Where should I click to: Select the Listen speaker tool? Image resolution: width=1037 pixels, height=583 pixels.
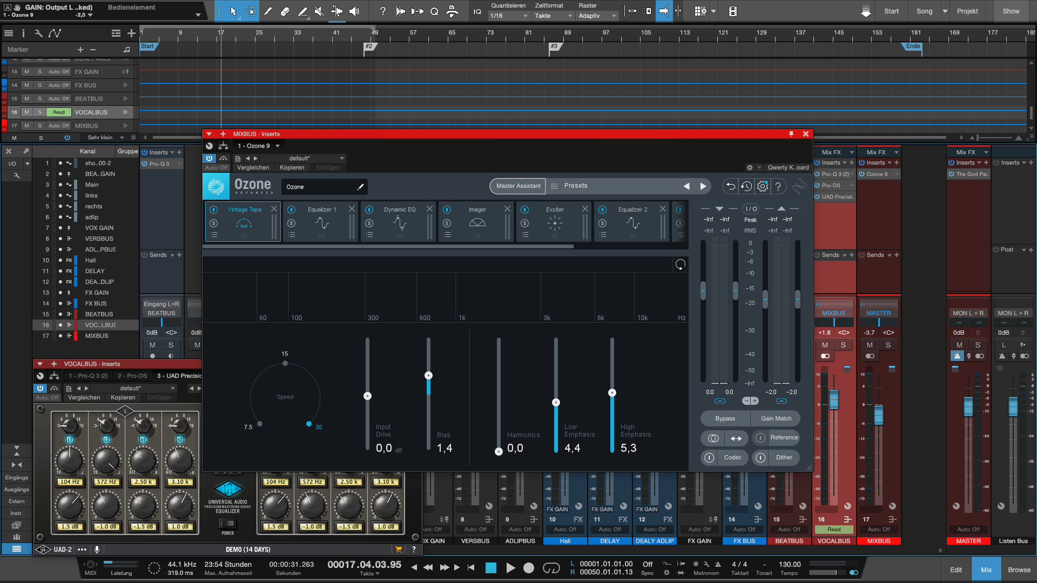[354, 11]
